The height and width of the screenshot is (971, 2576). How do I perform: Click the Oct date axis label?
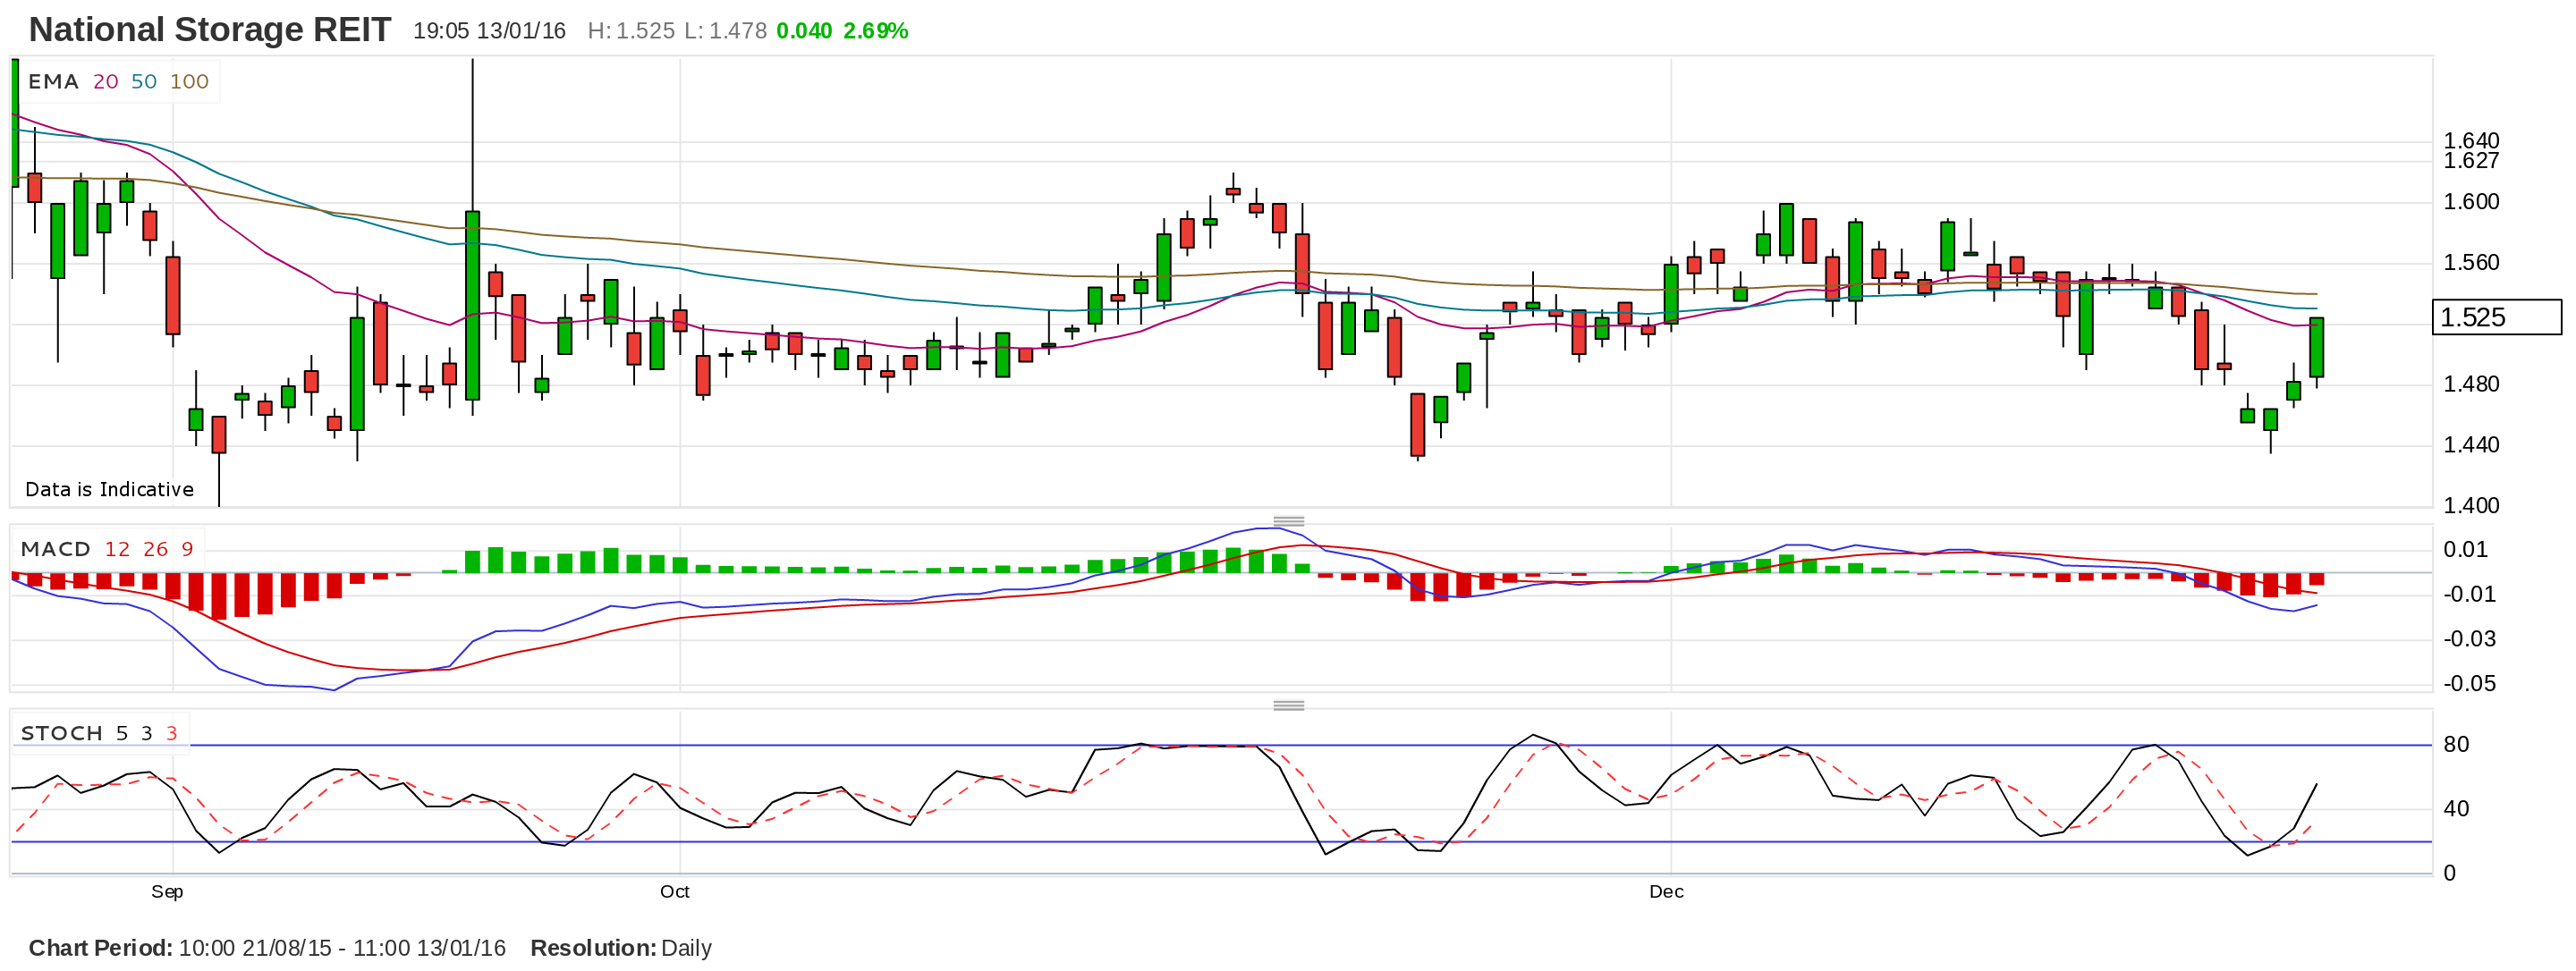click(675, 891)
